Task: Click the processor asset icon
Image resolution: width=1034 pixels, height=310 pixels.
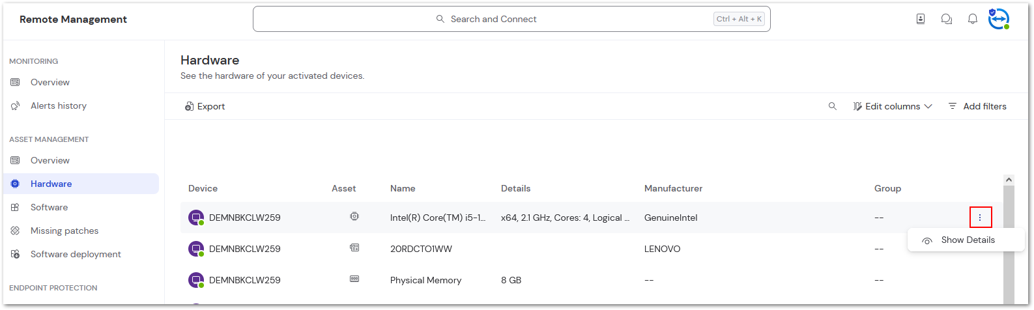Action: point(354,216)
